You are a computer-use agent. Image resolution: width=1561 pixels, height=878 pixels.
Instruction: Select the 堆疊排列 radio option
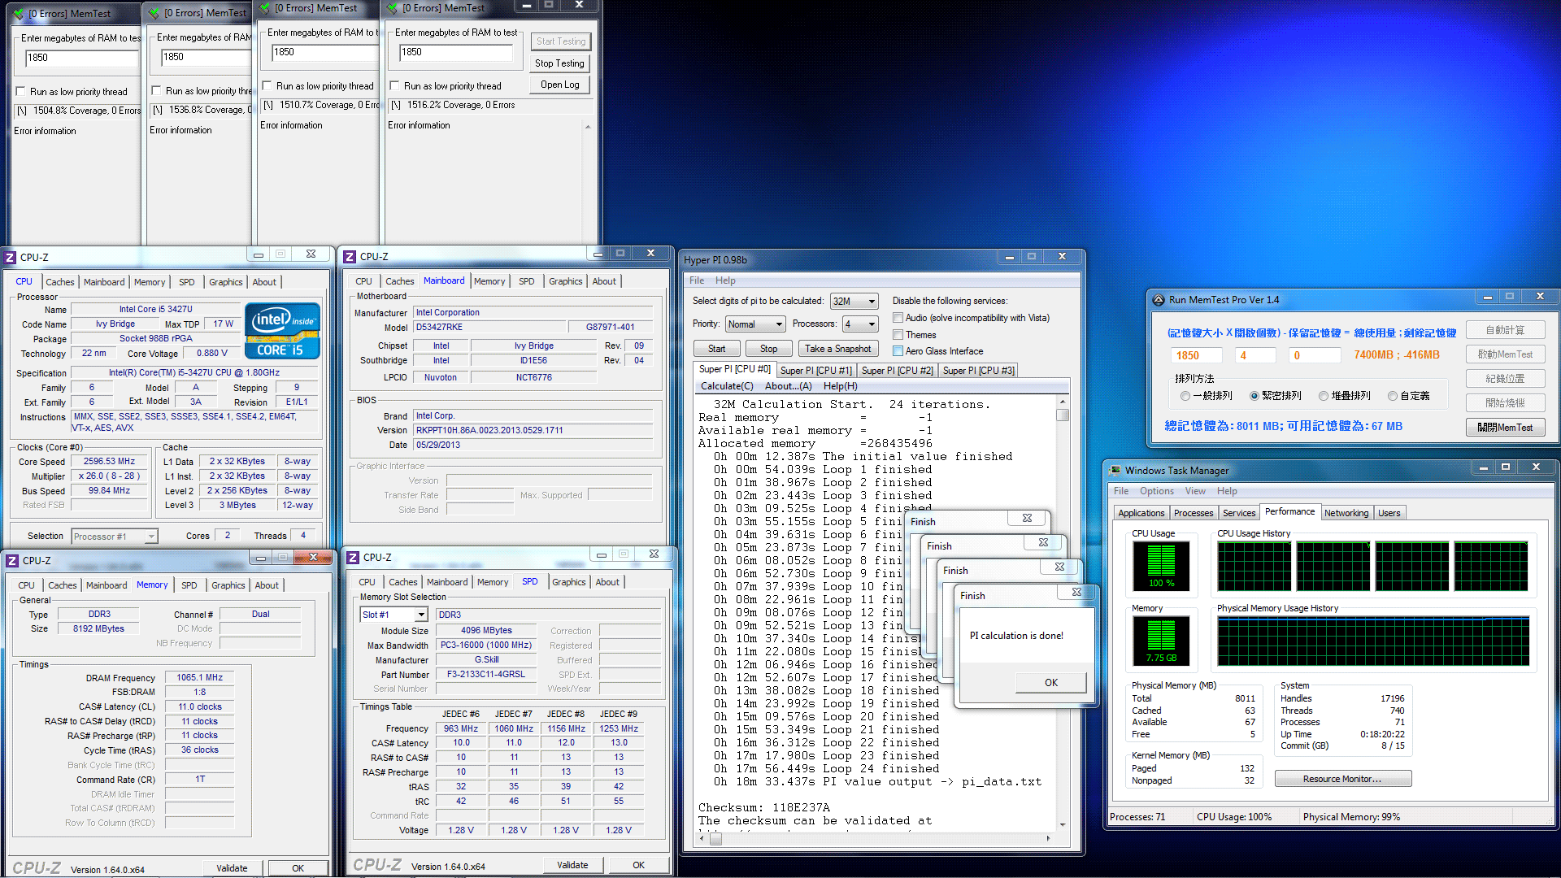pyautogui.click(x=1324, y=396)
